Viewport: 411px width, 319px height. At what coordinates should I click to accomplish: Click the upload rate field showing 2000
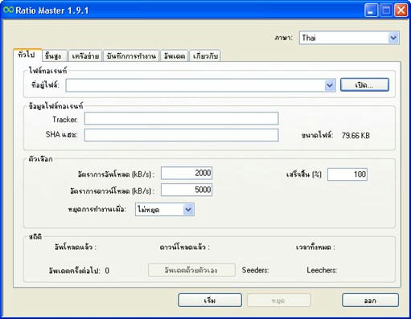(187, 173)
